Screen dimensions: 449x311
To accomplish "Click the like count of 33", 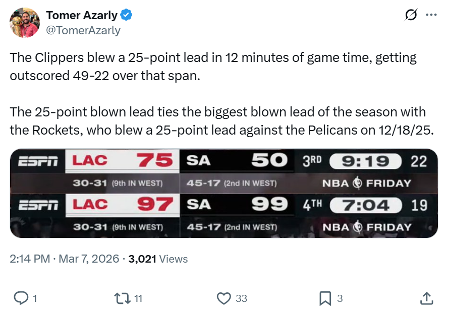I will click(x=242, y=298).
